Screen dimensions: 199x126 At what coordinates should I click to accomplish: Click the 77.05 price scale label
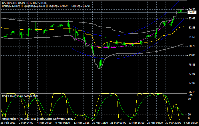click(192, 83)
